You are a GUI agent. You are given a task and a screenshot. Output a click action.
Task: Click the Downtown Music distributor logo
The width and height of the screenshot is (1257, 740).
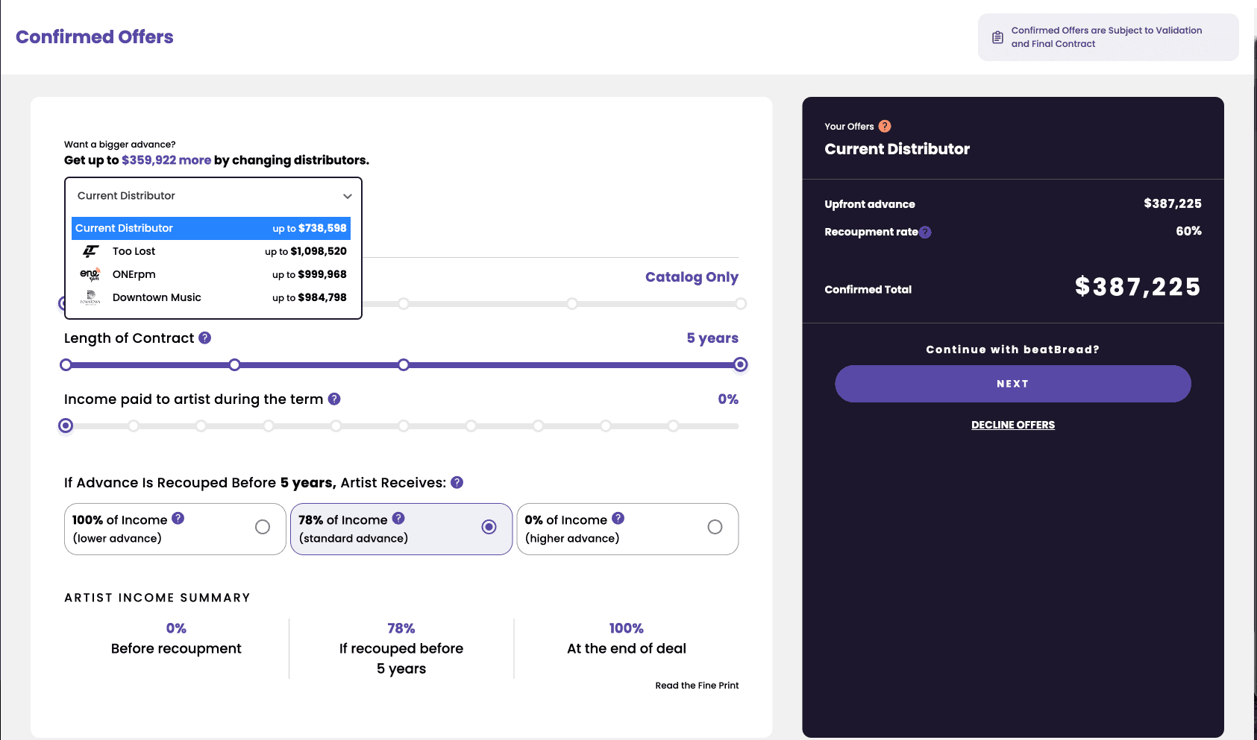[90, 297]
